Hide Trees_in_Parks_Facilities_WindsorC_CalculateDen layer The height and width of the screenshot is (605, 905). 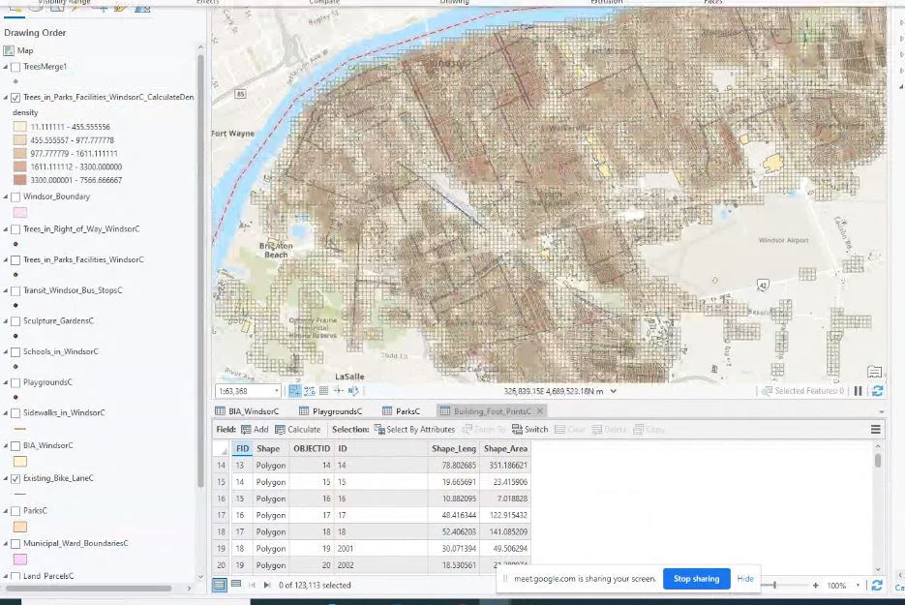click(15, 98)
